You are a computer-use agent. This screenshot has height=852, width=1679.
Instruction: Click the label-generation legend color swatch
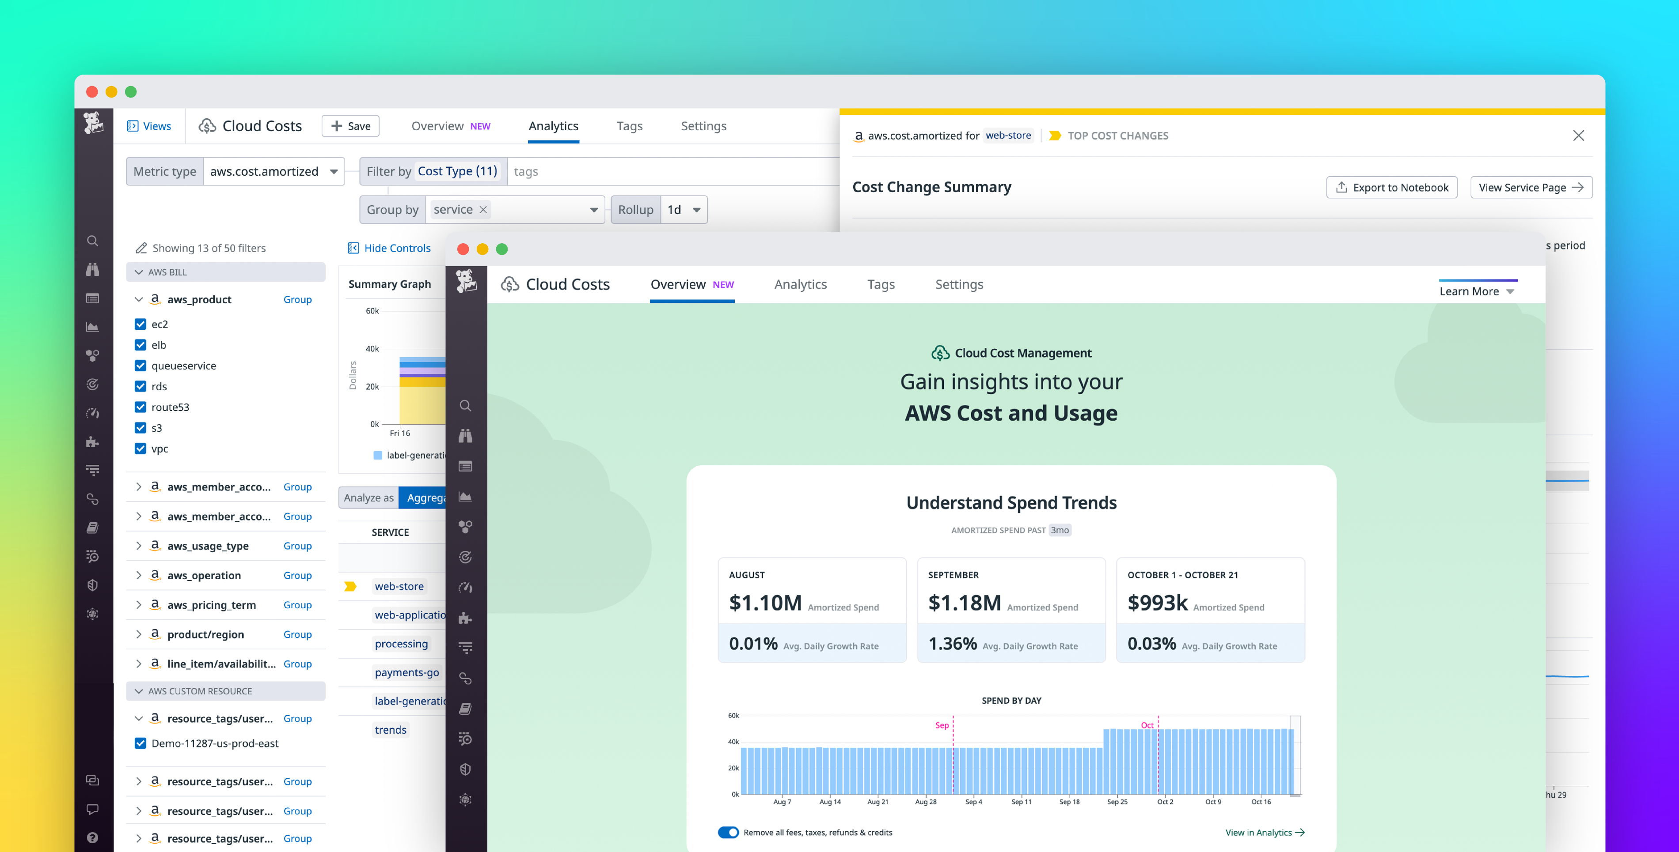[378, 455]
